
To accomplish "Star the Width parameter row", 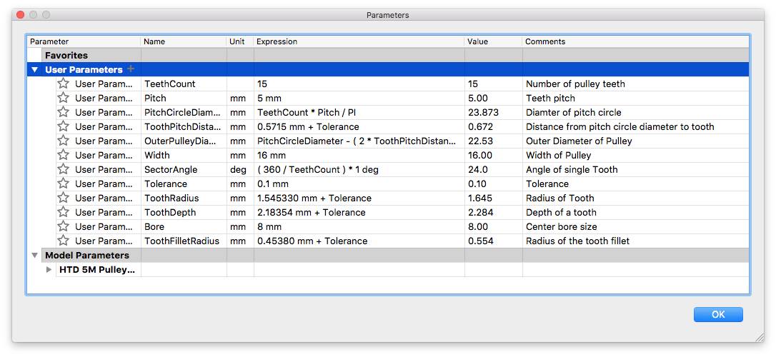I will (x=64, y=155).
